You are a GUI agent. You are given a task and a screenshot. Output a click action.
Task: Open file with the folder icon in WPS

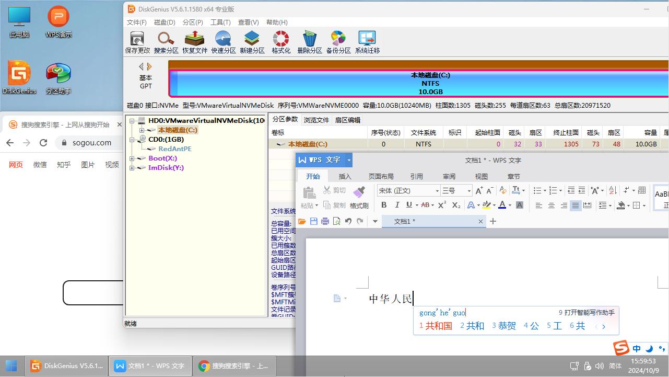[x=302, y=221]
